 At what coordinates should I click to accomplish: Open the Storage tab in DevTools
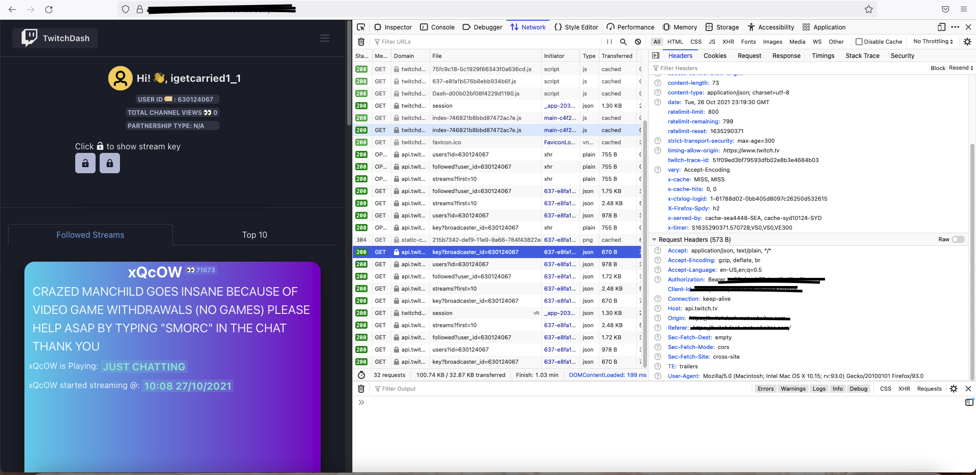coord(722,27)
